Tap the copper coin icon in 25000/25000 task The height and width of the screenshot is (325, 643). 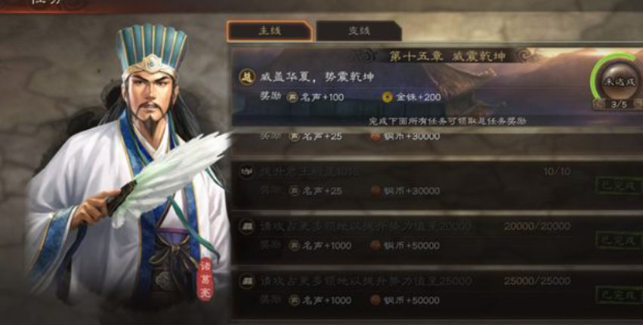[x=376, y=300]
